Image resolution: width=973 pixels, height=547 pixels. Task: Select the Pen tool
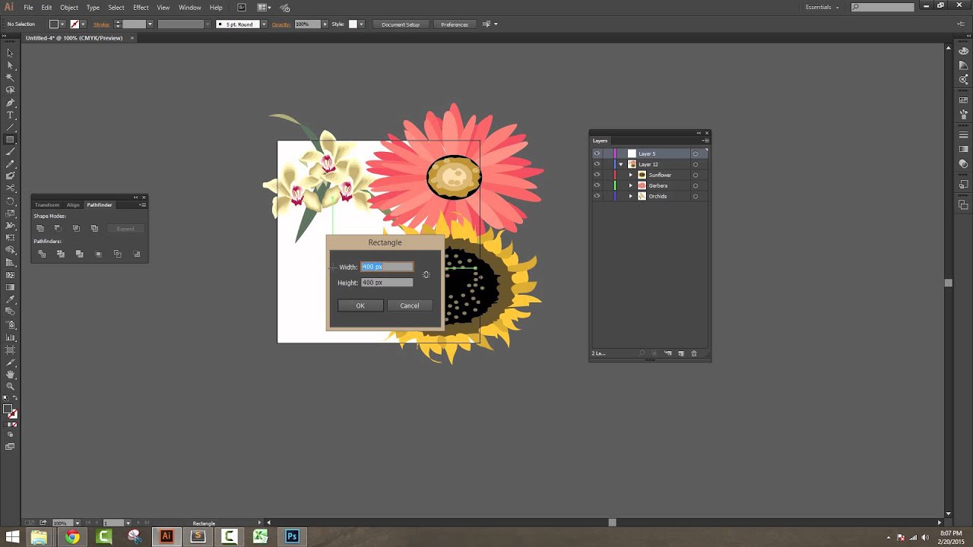click(x=10, y=103)
